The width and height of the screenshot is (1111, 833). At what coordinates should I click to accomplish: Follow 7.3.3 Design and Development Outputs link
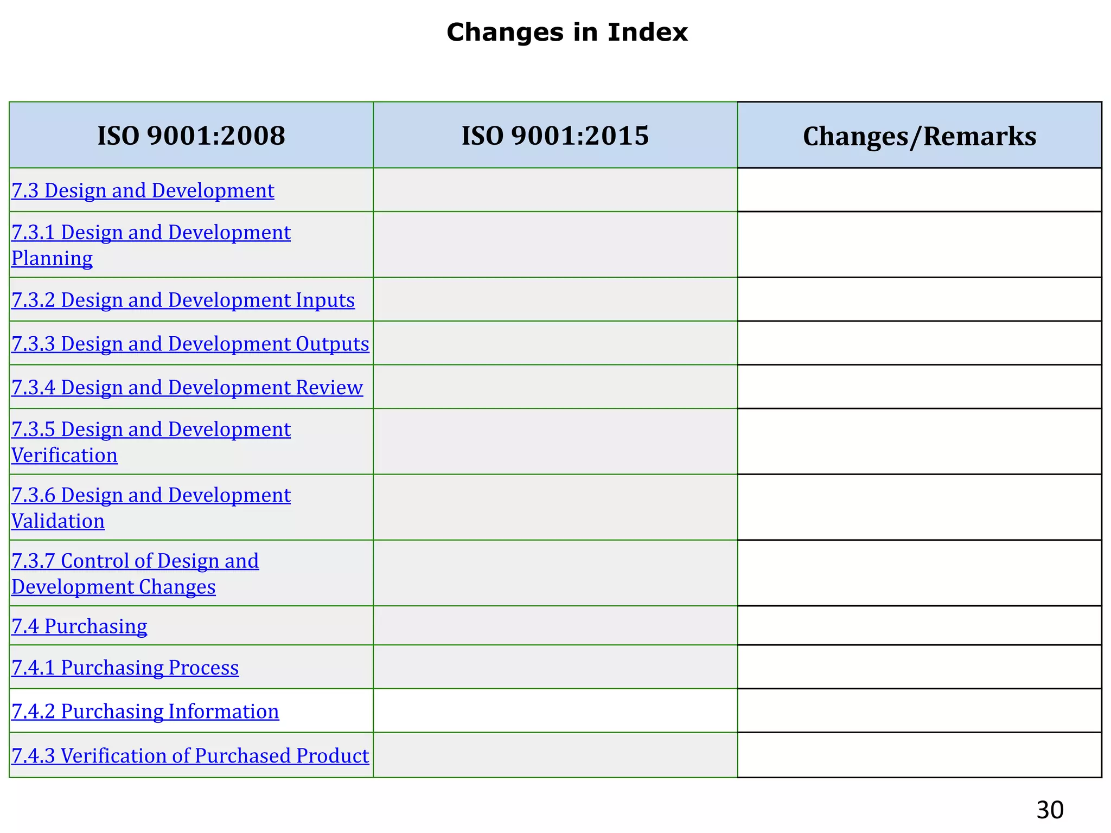(x=190, y=344)
